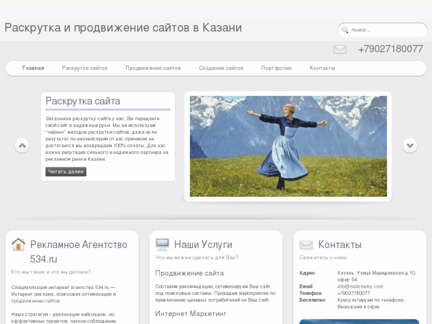
Task: Click the envelope icon beside Контакты heading
Action: (306, 245)
